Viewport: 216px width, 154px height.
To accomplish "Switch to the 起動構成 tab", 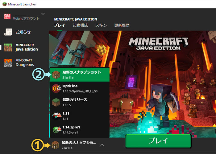I will 80,25.
